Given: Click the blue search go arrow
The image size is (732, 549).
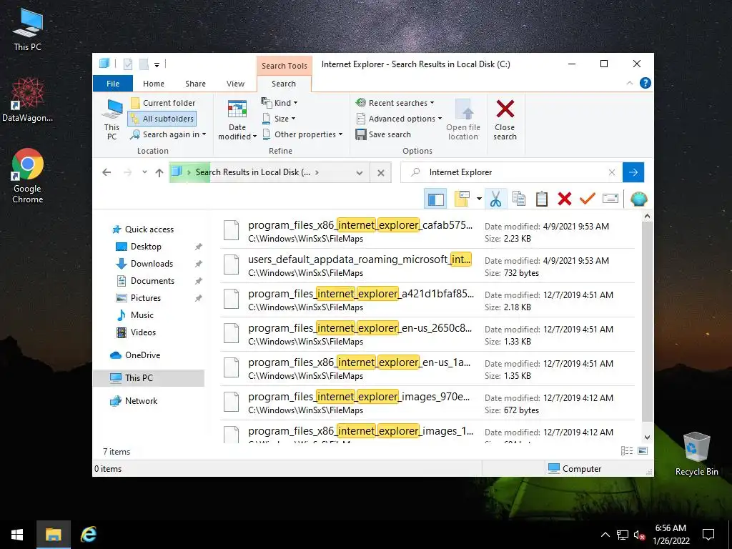Looking at the screenshot, I should (633, 172).
